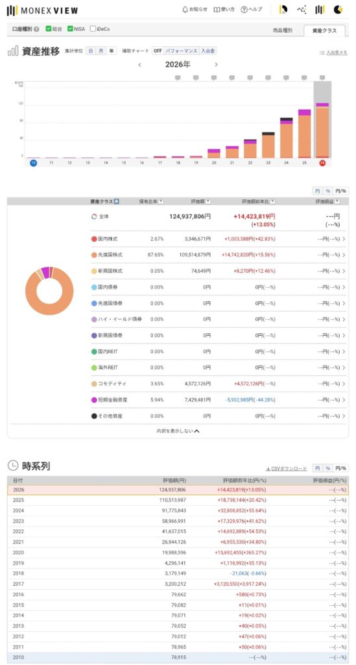Sort by 評価額前年比 column arrow
The image size is (356, 665).
coord(272,201)
